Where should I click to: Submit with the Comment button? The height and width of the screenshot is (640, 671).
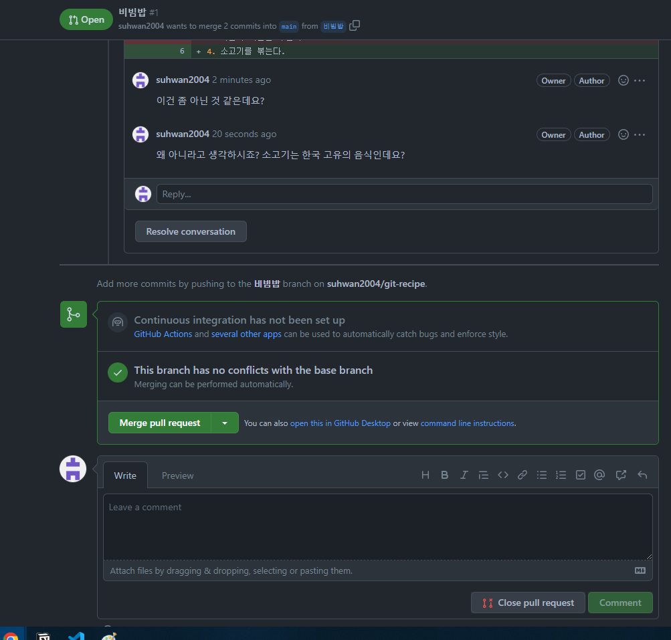(x=620, y=603)
